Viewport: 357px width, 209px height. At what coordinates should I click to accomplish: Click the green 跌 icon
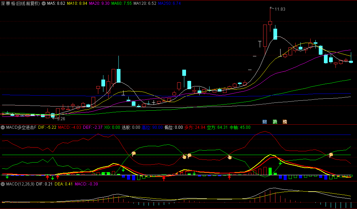point(275,122)
